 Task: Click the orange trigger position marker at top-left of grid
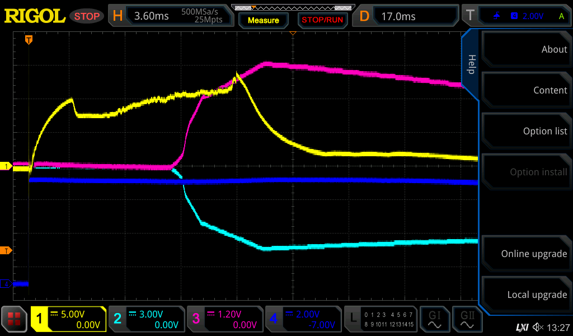[29, 40]
